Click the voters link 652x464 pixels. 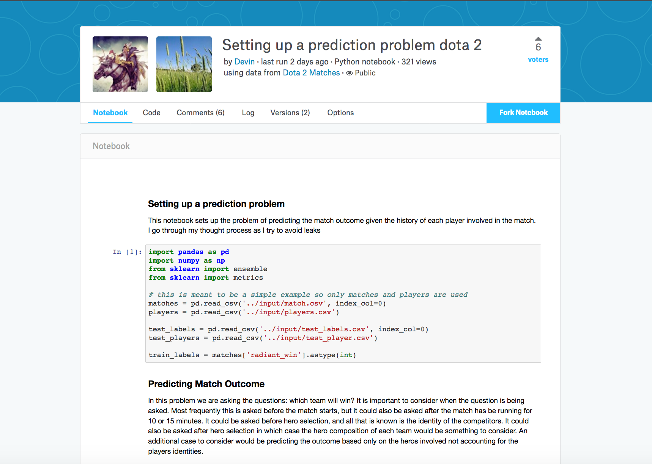538,60
